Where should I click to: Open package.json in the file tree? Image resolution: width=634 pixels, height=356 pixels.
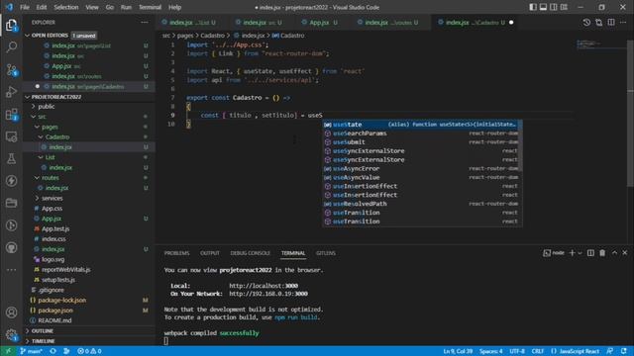[55, 311]
